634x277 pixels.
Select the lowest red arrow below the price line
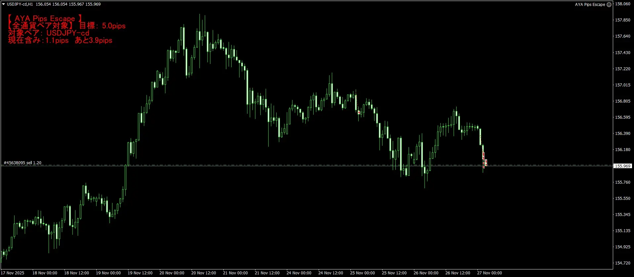coord(483,167)
